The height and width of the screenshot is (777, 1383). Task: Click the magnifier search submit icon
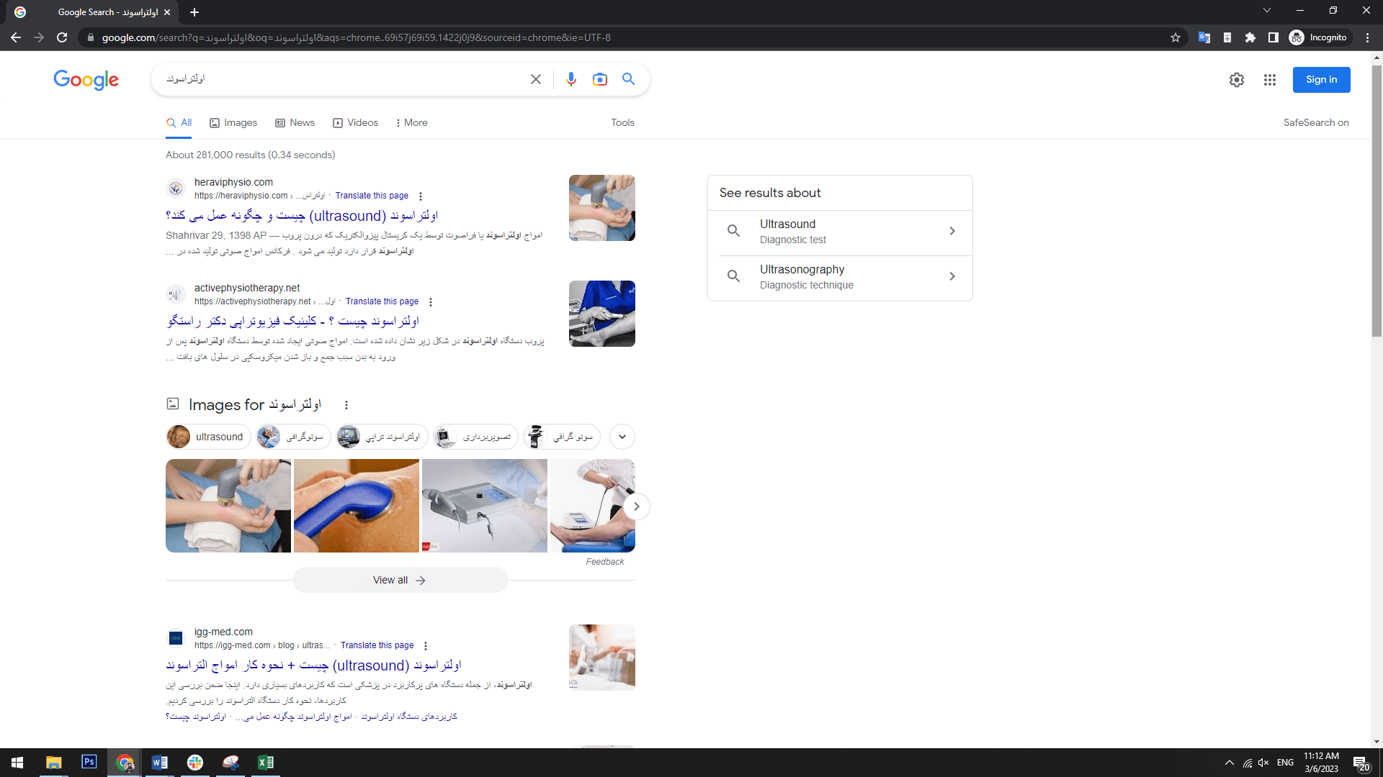point(628,79)
